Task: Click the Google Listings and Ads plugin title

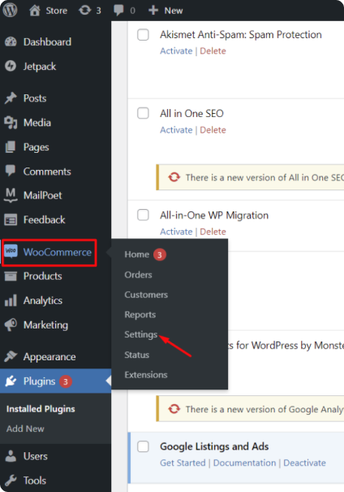Action: click(214, 446)
